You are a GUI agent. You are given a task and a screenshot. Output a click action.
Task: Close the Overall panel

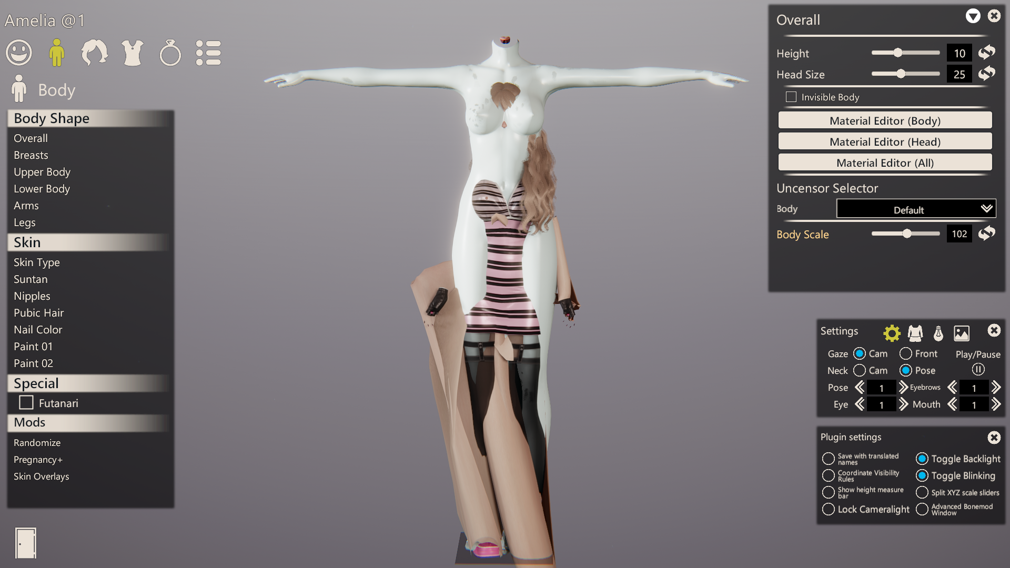tap(994, 16)
